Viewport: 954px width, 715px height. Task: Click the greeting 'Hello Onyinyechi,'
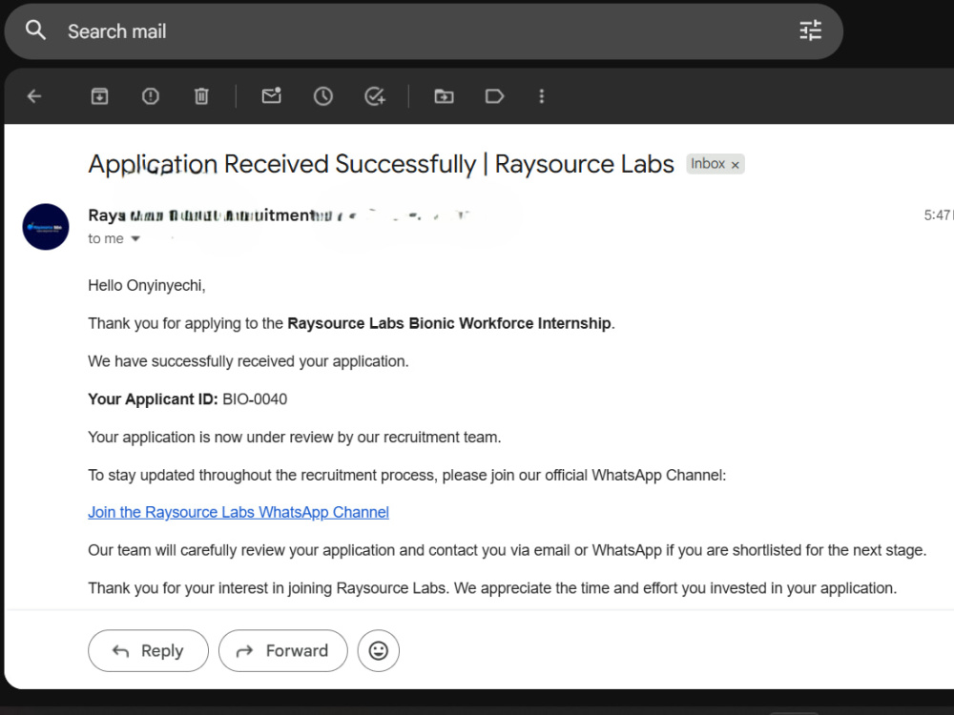147,286
